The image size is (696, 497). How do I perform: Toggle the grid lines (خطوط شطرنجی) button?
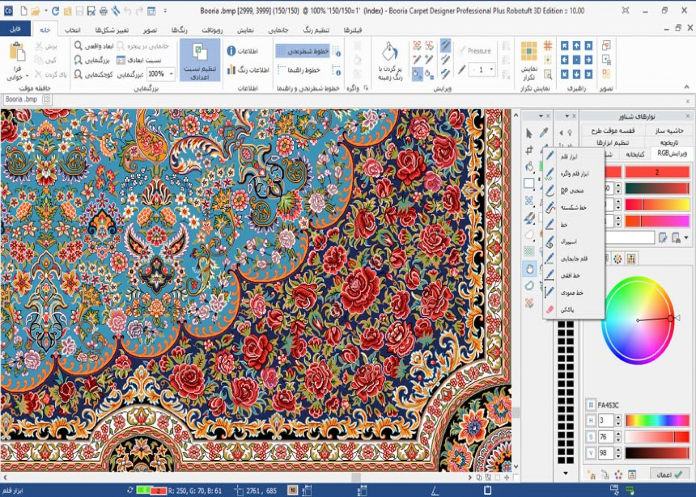[303, 51]
